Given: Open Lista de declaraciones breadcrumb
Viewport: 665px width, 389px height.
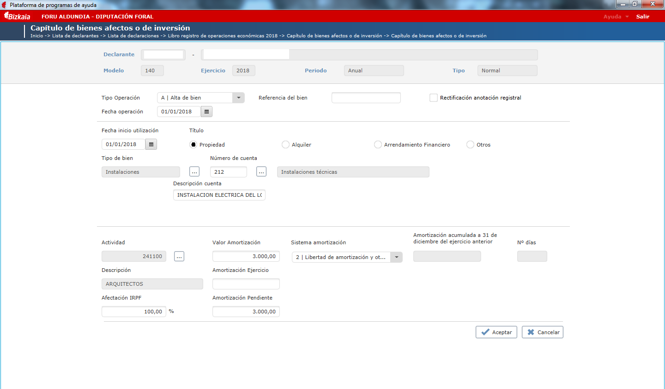Looking at the screenshot, I should [133, 36].
